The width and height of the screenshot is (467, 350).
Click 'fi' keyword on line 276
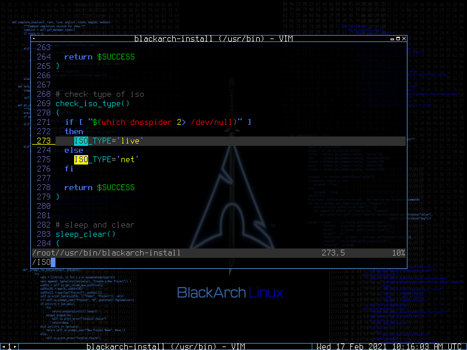(69, 169)
